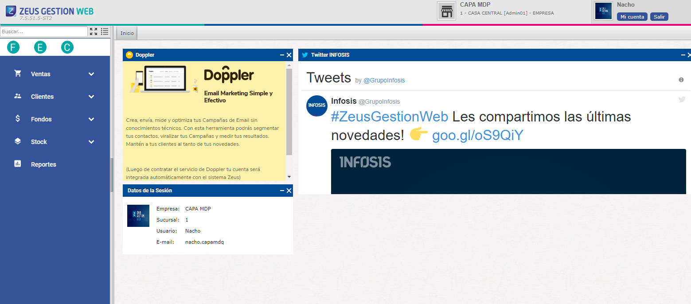Viewport: 691px width, 304px height.
Task: Expand the Stock menu chevron
Action: pos(91,142)
